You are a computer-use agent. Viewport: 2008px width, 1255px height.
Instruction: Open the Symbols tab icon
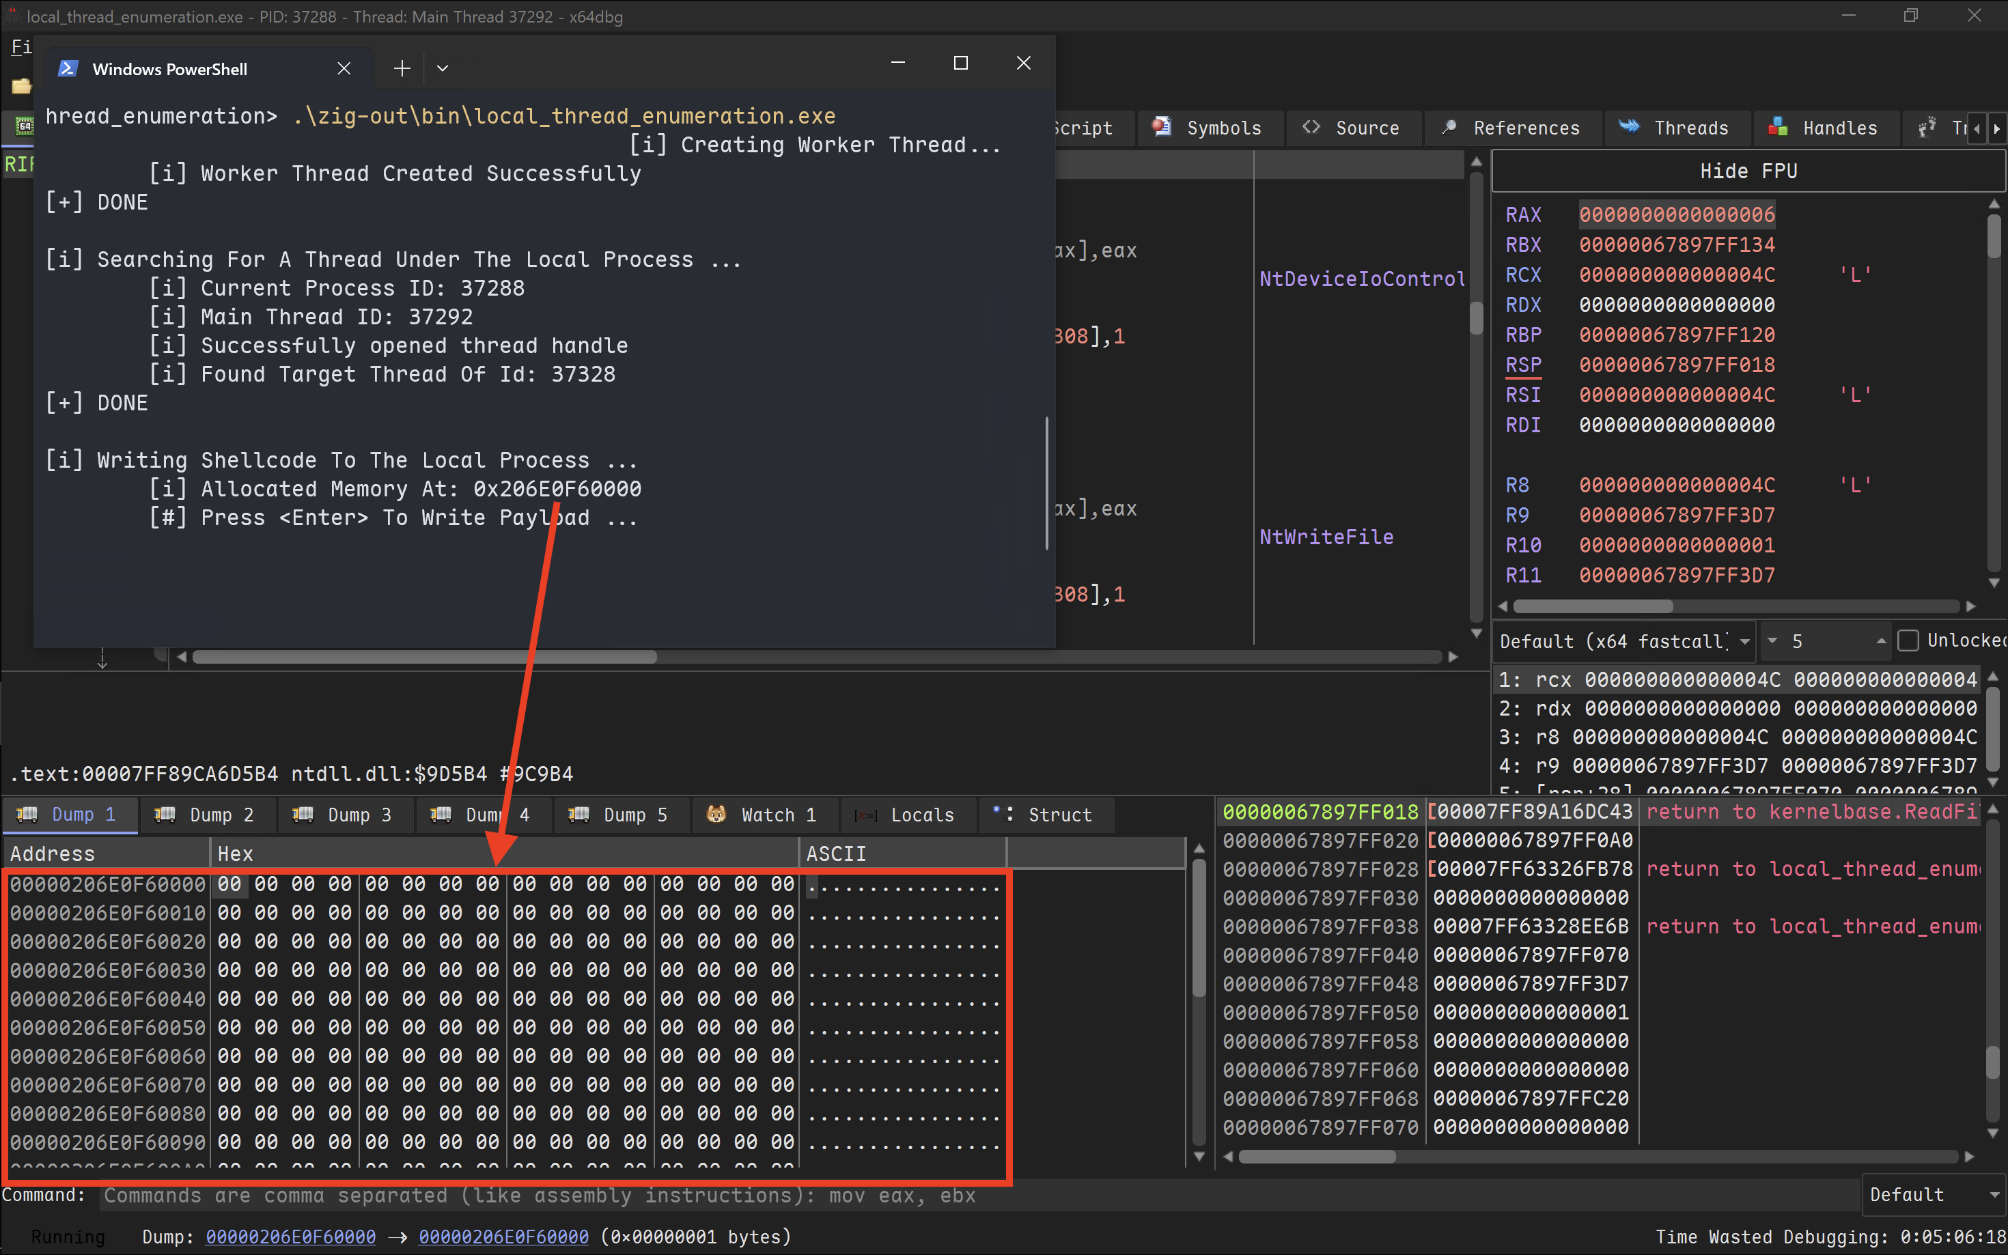1162,127
